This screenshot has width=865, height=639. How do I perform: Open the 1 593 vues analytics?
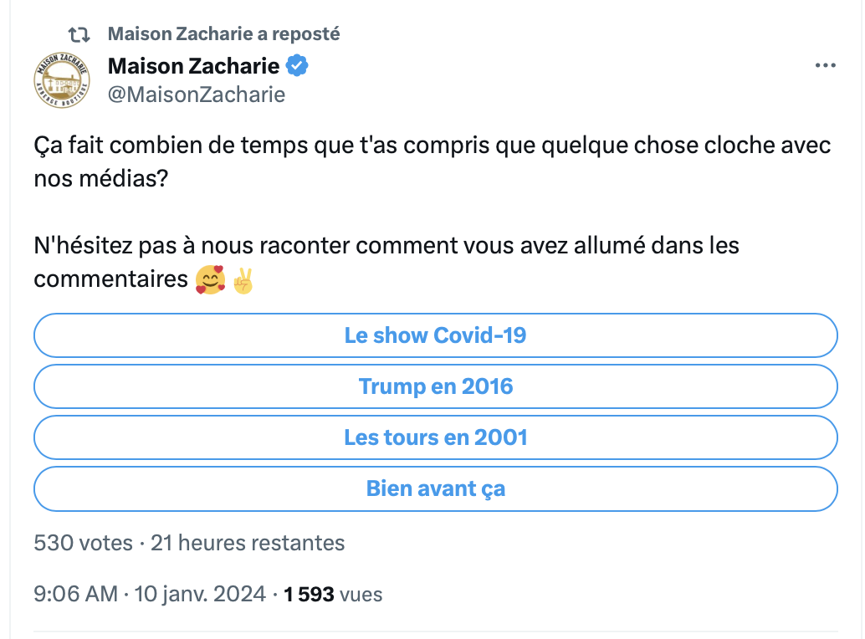coord(333,595)
